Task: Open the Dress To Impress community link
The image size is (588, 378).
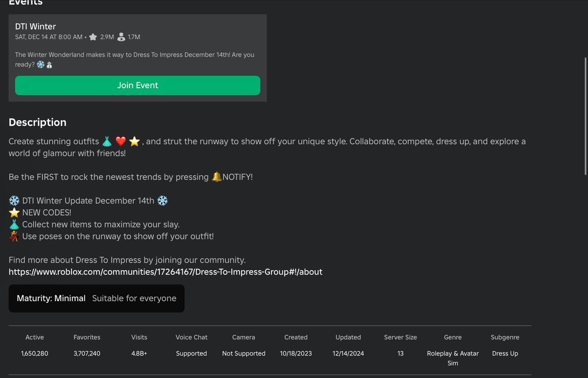Action: [x=166, y=272]
